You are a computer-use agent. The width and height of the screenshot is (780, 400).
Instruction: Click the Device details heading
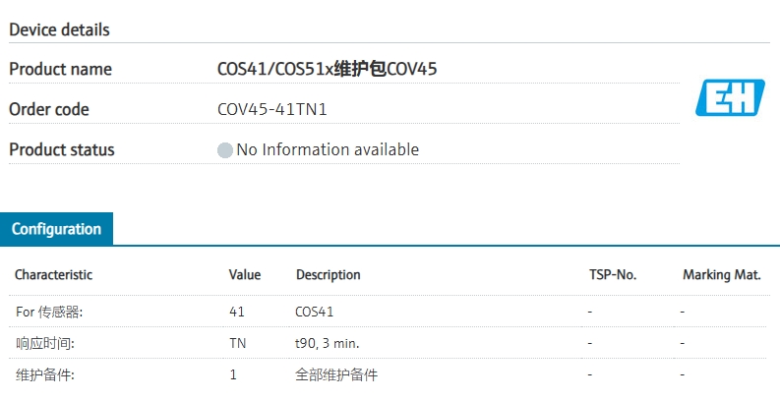click(59, 29)
